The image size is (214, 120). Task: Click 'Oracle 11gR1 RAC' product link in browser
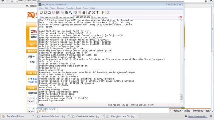click(x=46, y=109)
